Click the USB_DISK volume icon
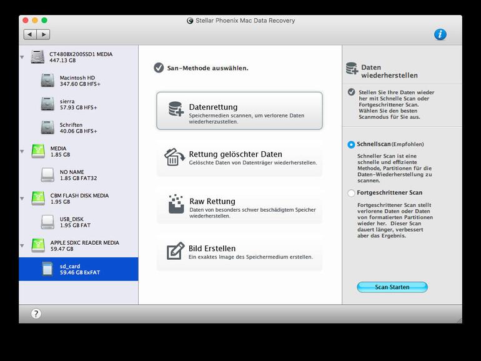This screenshot has height=361, width=481. click(x=47, y=222)
